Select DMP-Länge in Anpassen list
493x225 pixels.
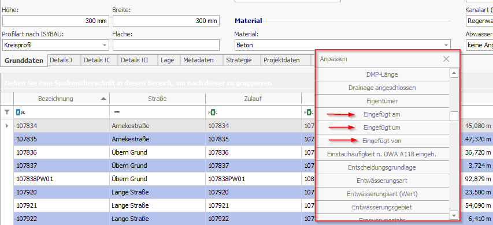click(x=382, y=74)
